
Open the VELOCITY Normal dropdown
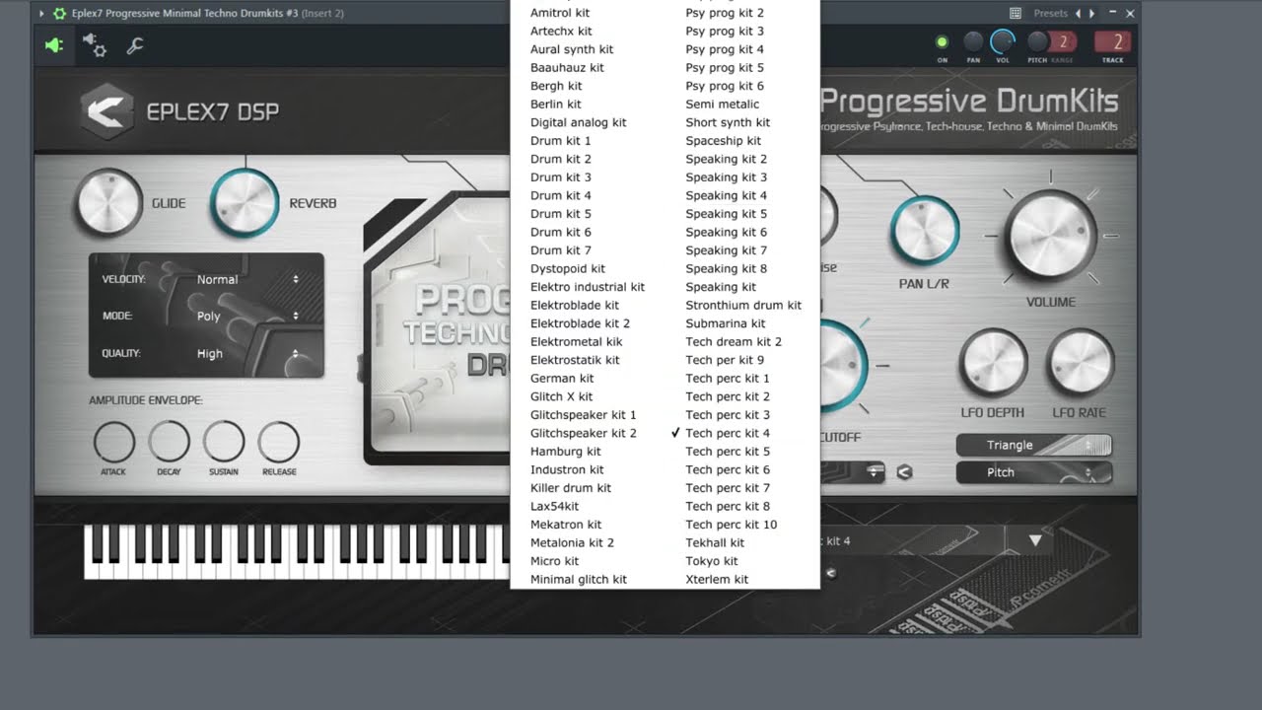[x=247, y=280]
